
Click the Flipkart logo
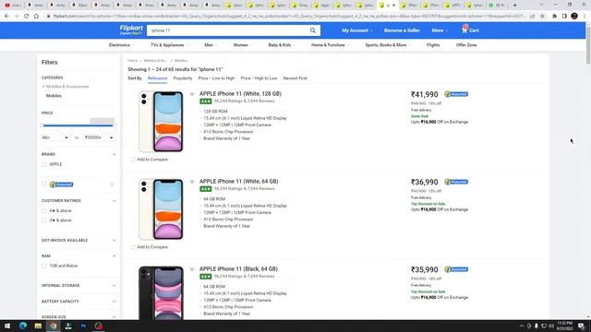pyautogui.click(x=131, y=30)
